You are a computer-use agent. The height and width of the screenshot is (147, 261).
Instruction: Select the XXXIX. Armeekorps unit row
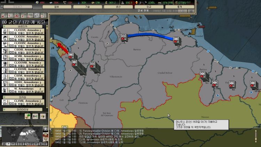[x=23, y=83]
